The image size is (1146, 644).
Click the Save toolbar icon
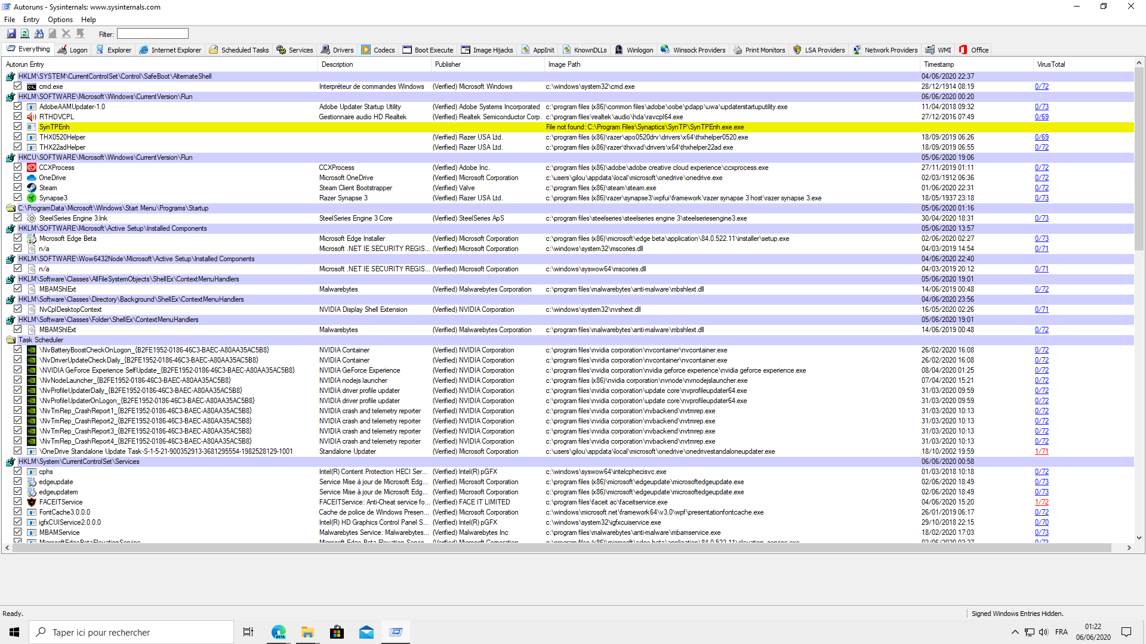[x=11, y=34]
